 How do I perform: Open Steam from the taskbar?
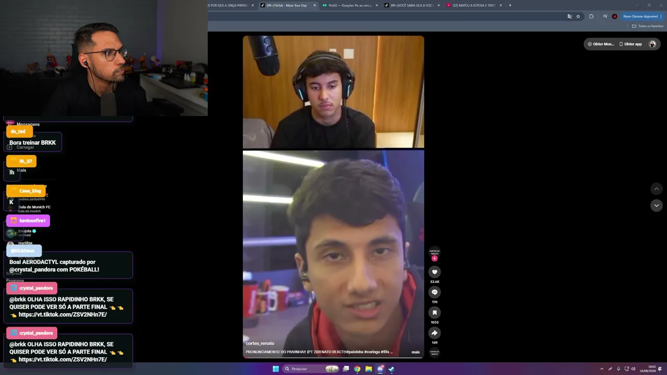[x=391, y=369]
